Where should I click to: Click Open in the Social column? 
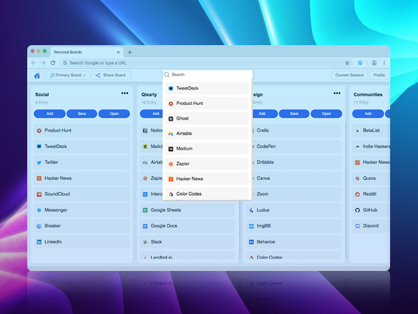[x=114, y=114]
